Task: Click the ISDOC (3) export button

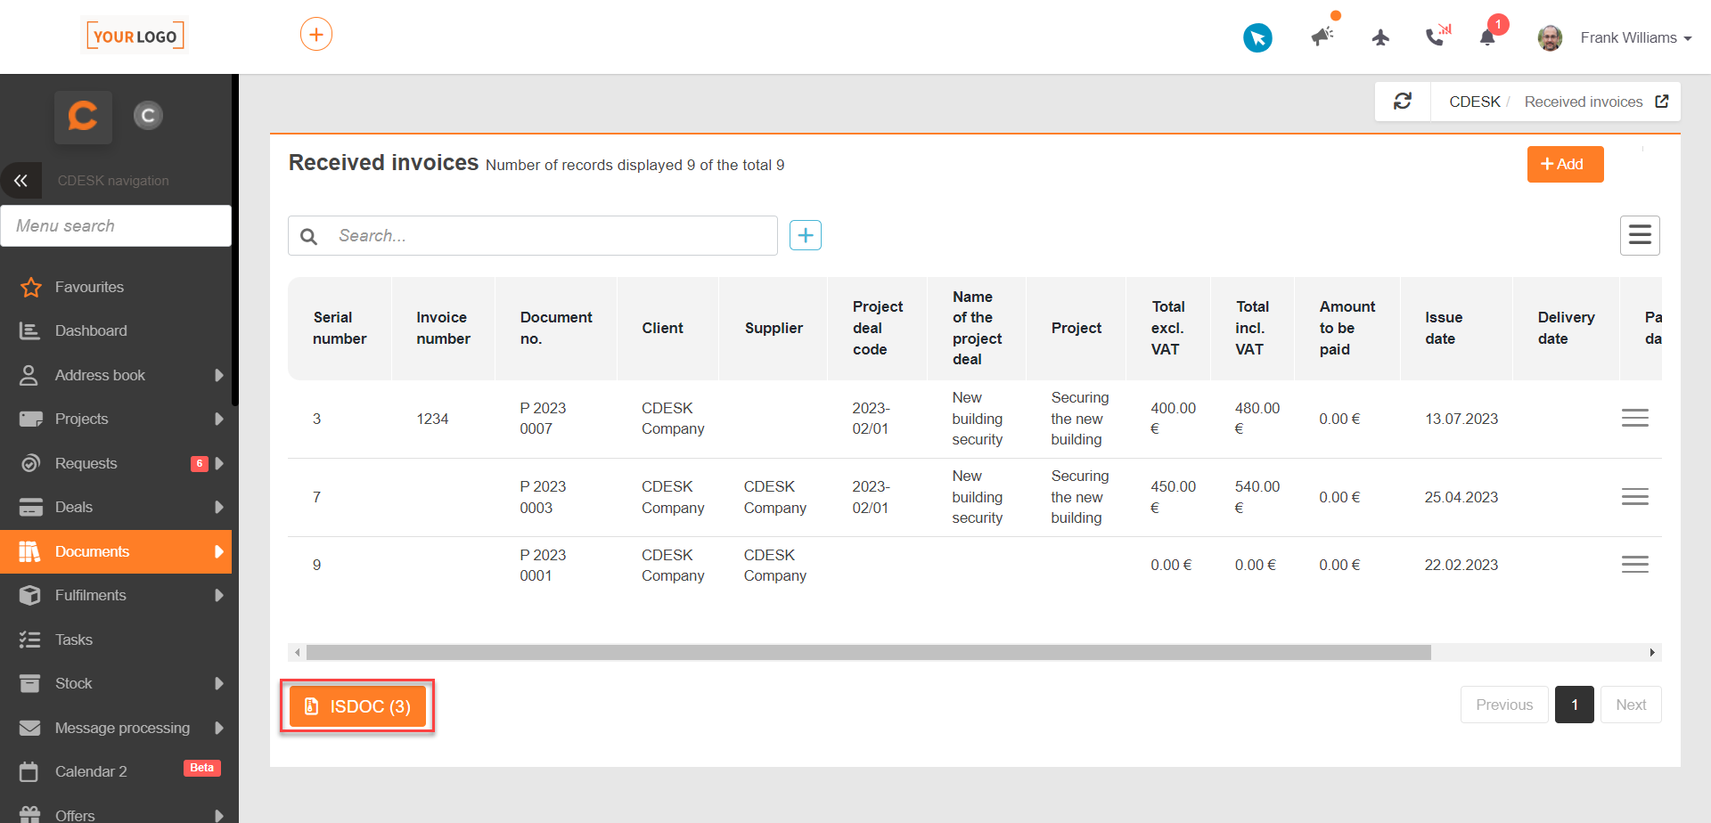Action: click(x=357, y=706)
